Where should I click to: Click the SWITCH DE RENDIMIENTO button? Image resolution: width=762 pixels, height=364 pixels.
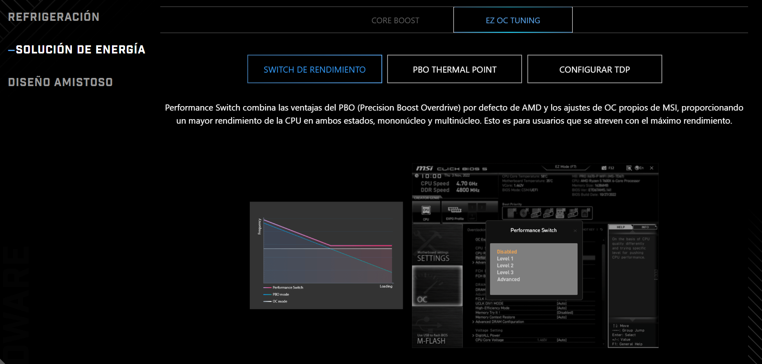click(315, 69)
